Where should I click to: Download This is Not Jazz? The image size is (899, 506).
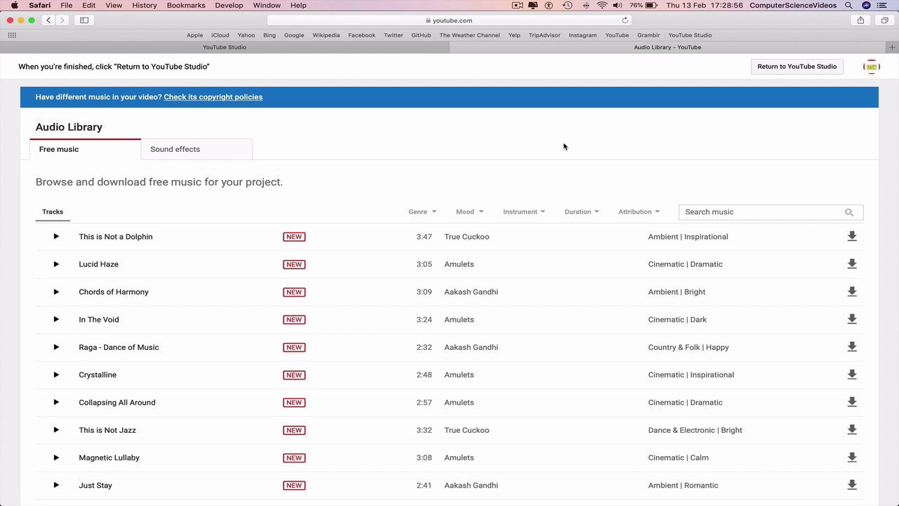click(852, 430)
